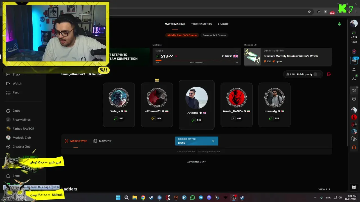This screenshot has width=360, height=202.
Task: Open File Explorer from the taskbar
Action: (x=135, y=198)
